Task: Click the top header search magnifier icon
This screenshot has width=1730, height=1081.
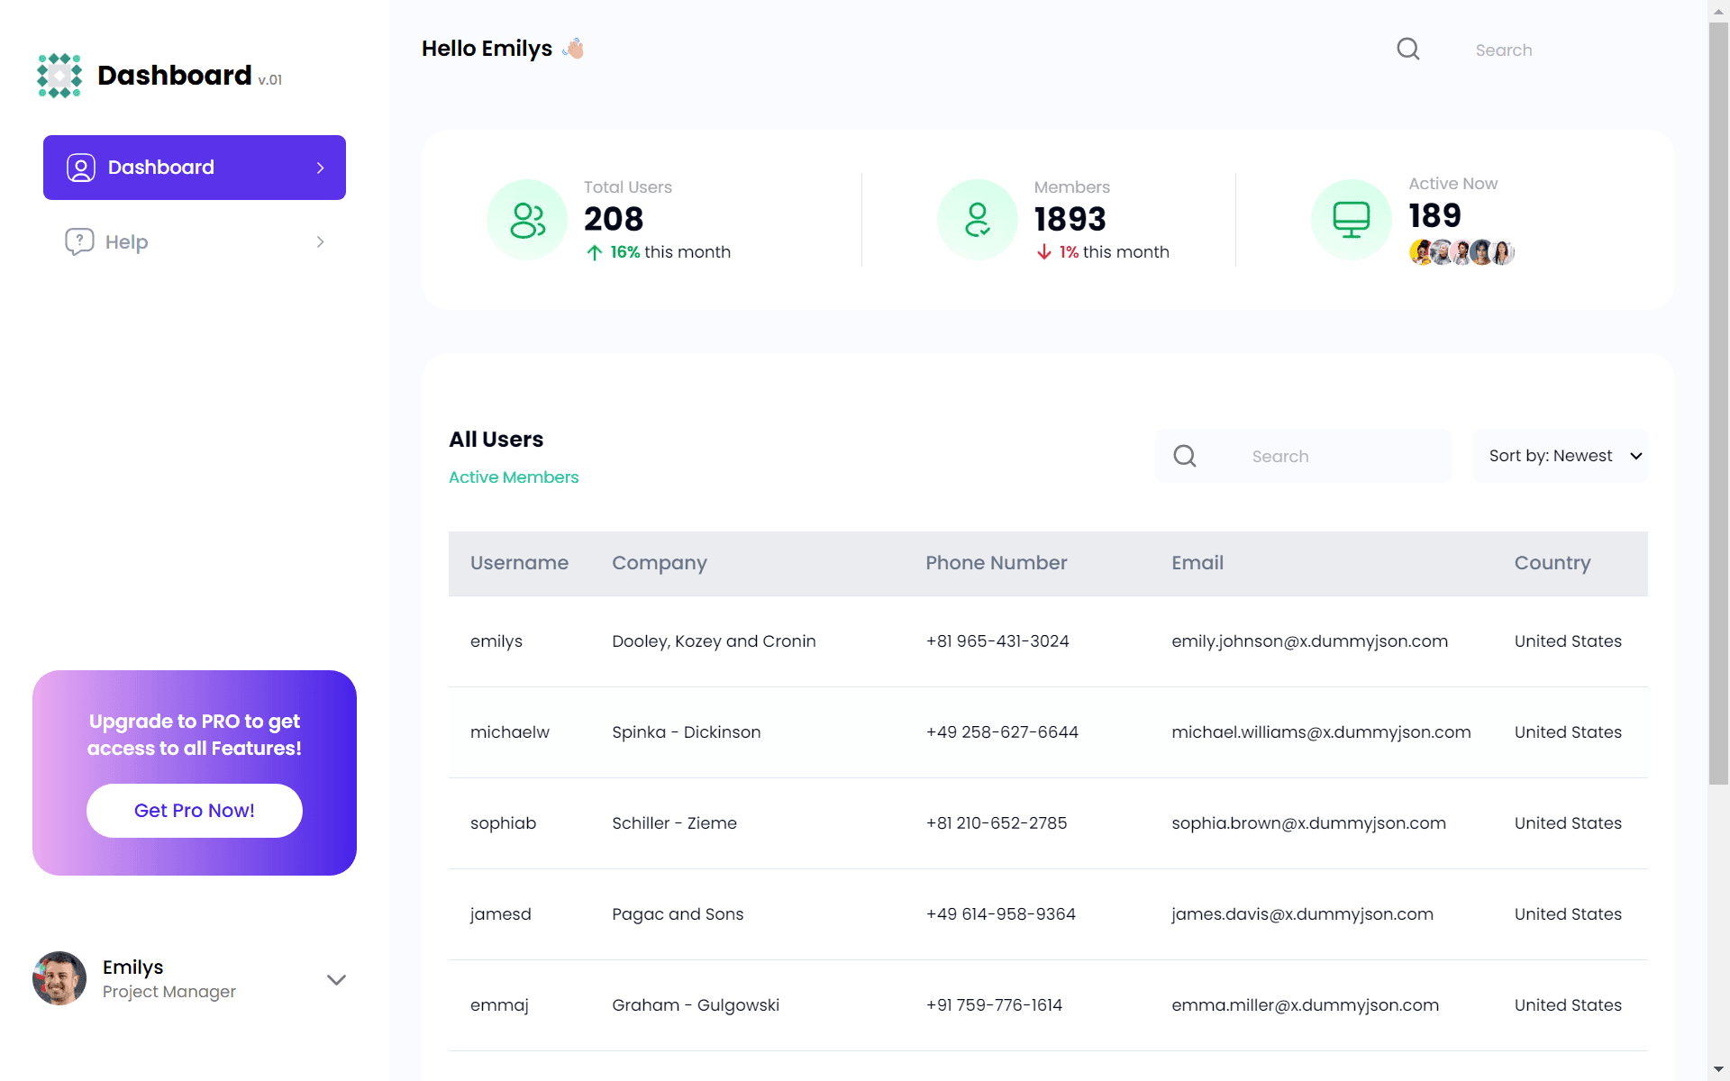Action: (1408, 50)
